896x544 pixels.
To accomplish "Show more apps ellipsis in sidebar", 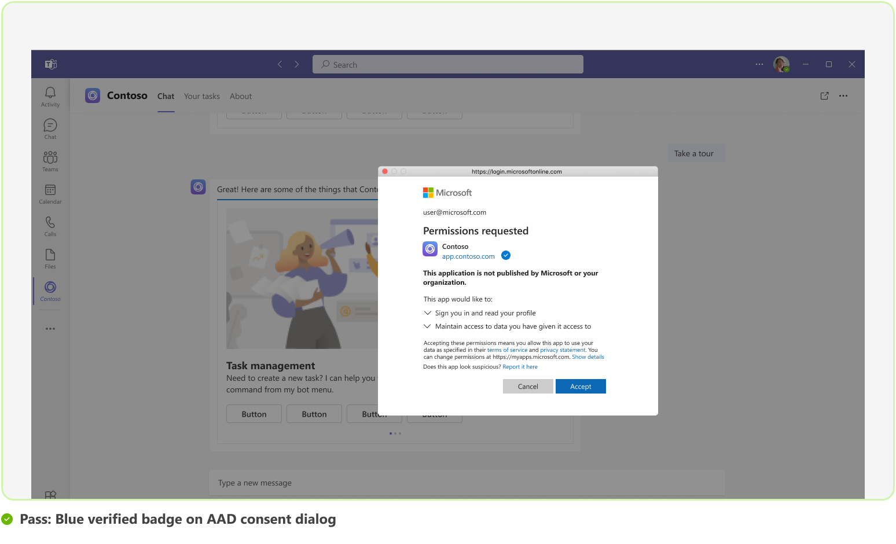I will click(x=50, y=329).
